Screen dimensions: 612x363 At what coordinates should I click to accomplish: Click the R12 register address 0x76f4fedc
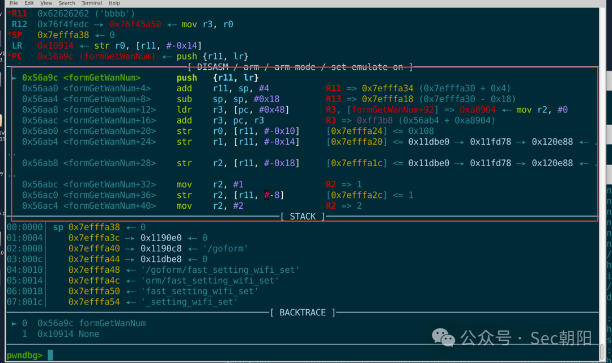[63, 24]
